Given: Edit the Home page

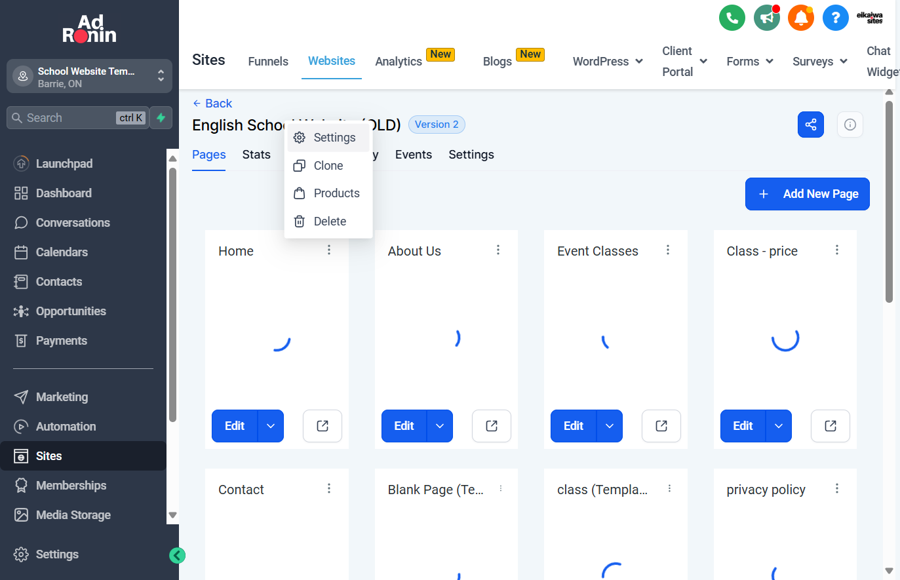Looking at the screenshot, I should coord(235,426).
